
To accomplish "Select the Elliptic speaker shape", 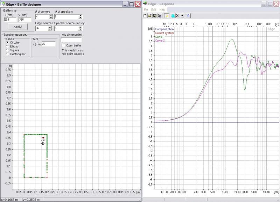I will click(x=7, y=46).
